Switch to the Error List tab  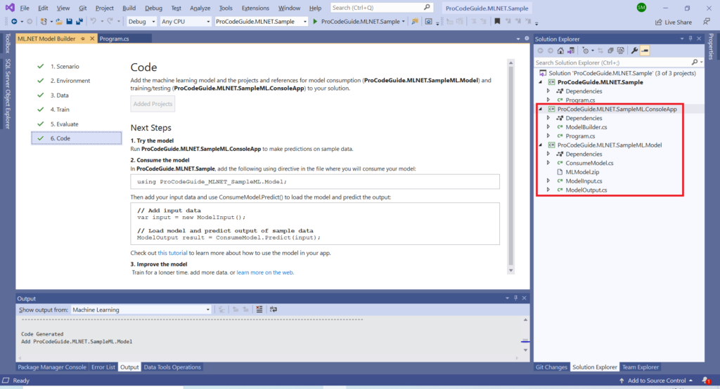[103, 367]
